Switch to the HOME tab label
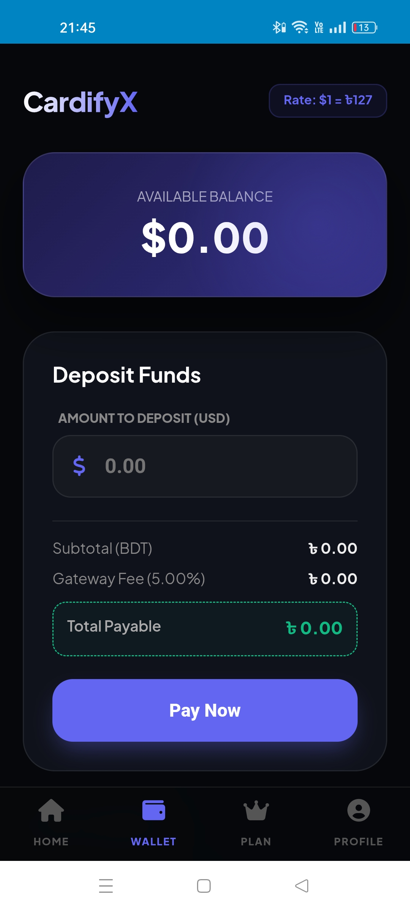410x911 pixels. 51,842
